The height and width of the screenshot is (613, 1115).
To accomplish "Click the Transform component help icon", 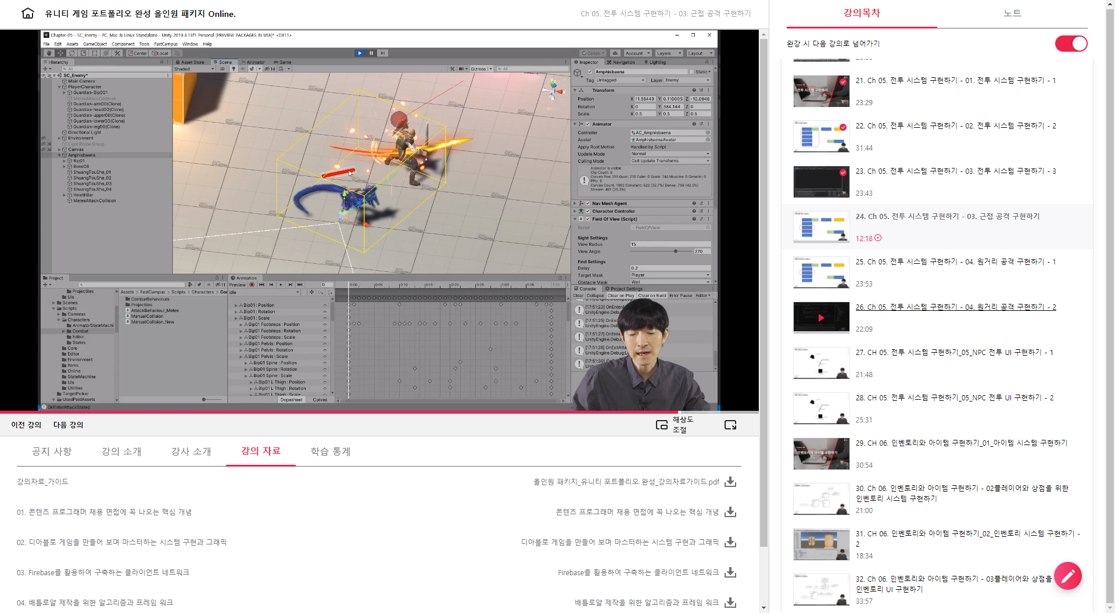I will coord(694,90).
